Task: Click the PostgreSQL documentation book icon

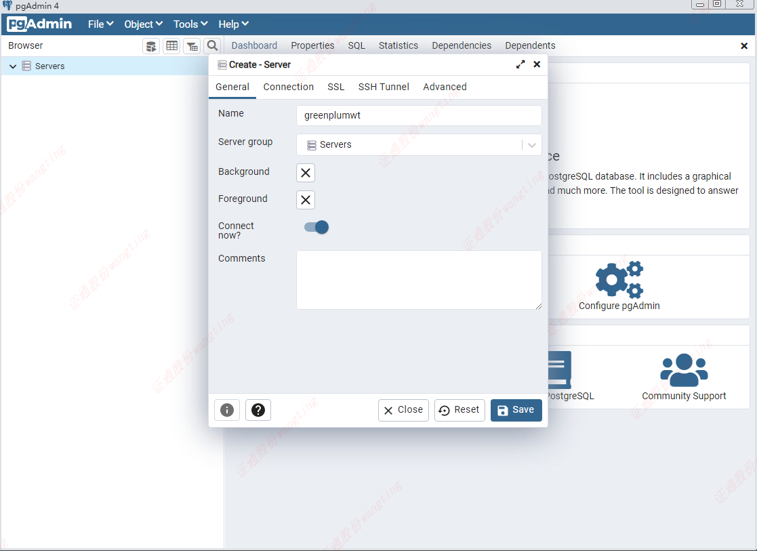Action: pyautogui.click(x=560, y=370)
